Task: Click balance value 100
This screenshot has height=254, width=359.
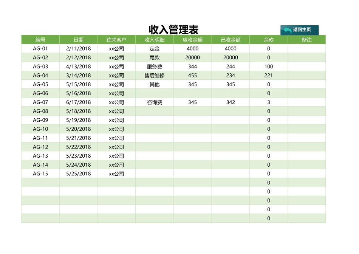Action: click(x=269, y=67)
